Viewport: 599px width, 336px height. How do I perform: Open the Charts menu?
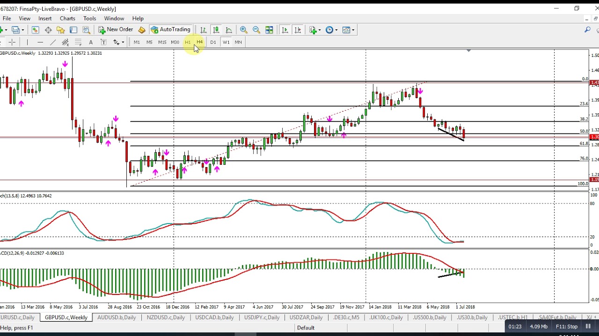[x=67, y=19]
